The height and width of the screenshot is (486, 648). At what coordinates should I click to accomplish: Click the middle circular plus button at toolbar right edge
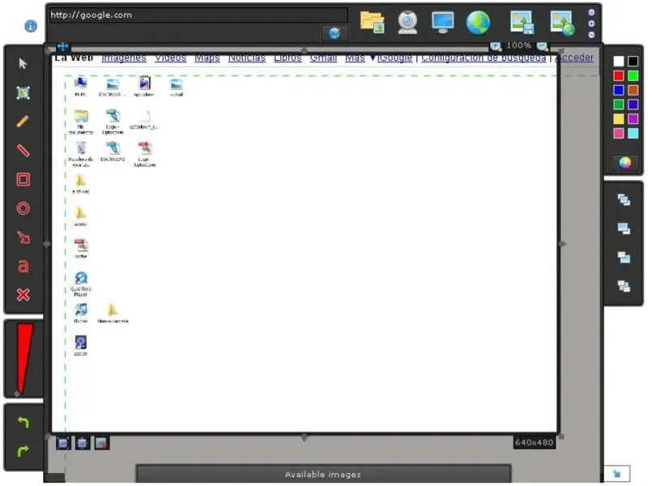(591, 23)
